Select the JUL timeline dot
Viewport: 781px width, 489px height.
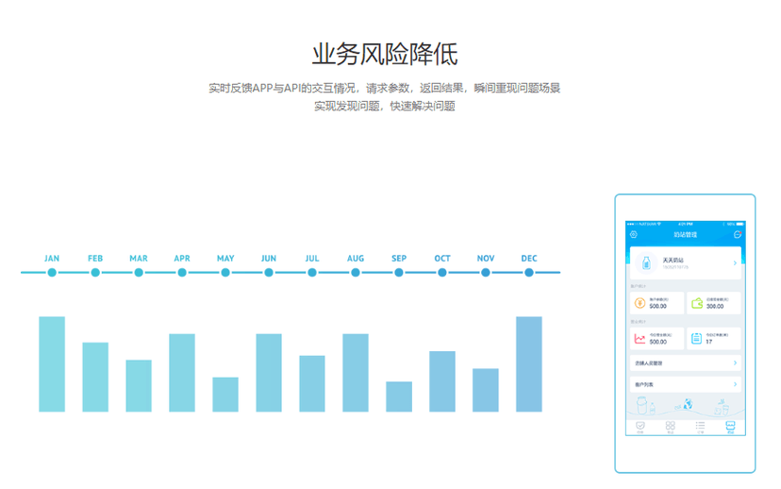[x=312, y=273]
